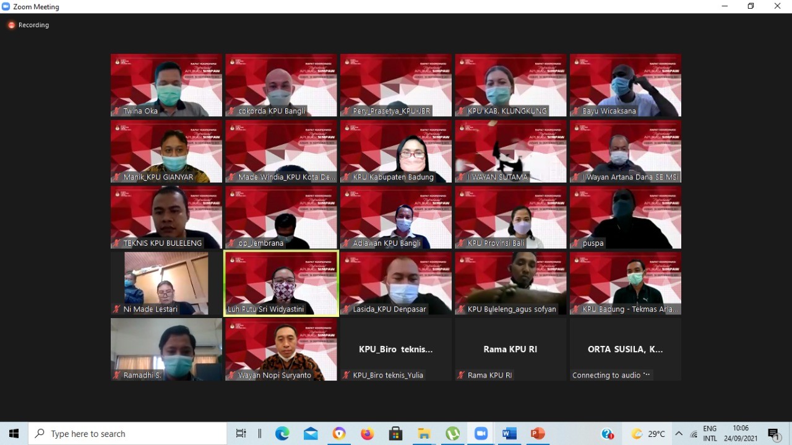Viewport: 792px width, 445px height.
Task: Click the Rama KPU RI participant tile
Action: coord(510,349)
